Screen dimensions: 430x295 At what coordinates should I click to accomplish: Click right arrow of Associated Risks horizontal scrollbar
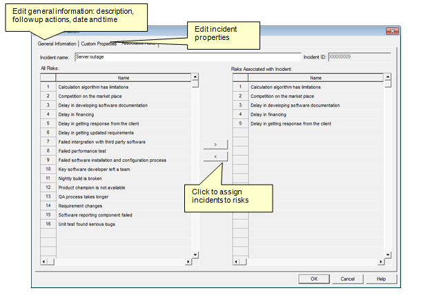[x=380, y=262]
